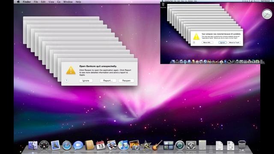Open document stack next to the Trash
The width and height of the screenshot is (274, 154).
pyautogui.click(x=231, y=145)
